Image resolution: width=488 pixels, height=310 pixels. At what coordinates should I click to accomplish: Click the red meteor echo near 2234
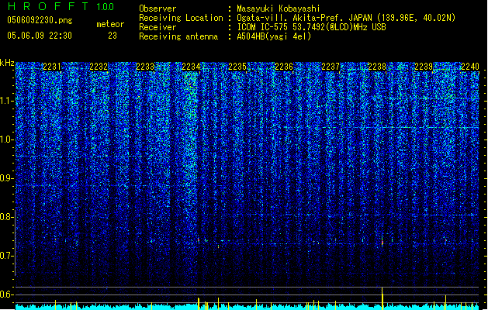tap(199, 240)
